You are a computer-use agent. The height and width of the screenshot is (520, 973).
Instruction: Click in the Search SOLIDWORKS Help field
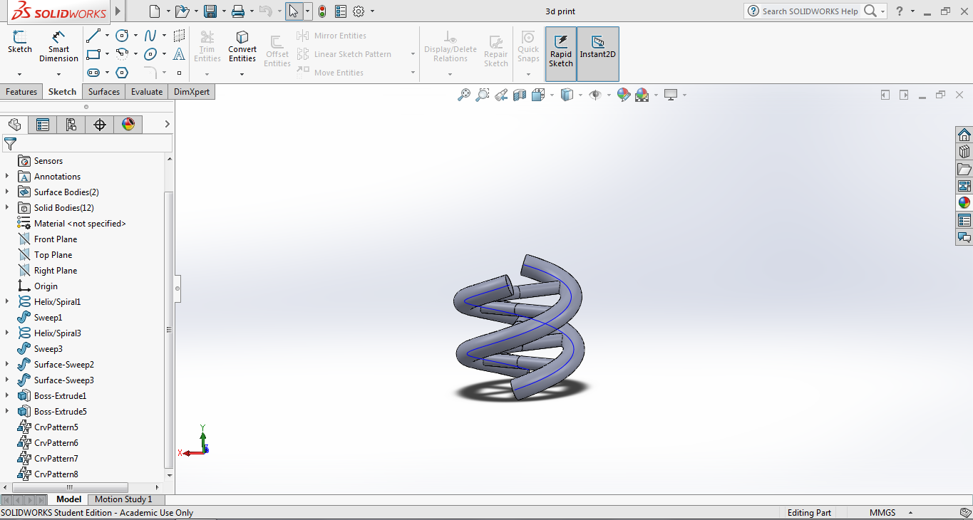point(810,11)
